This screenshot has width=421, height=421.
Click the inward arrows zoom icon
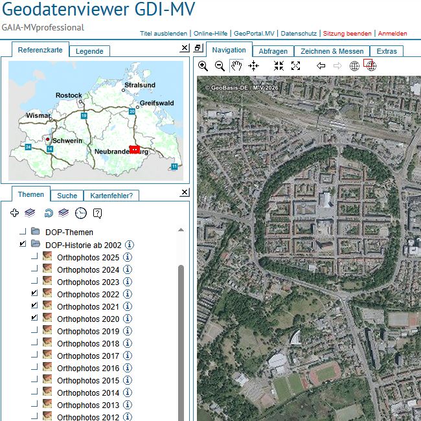coord(279,66)
